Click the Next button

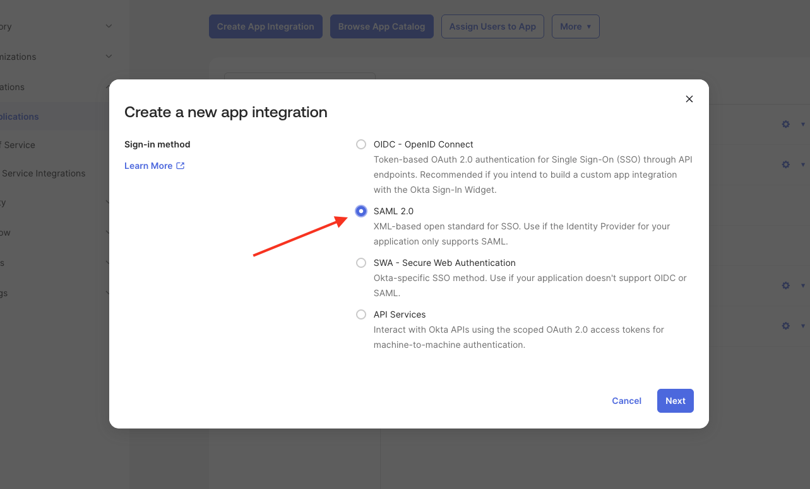[x=676, y=401]
